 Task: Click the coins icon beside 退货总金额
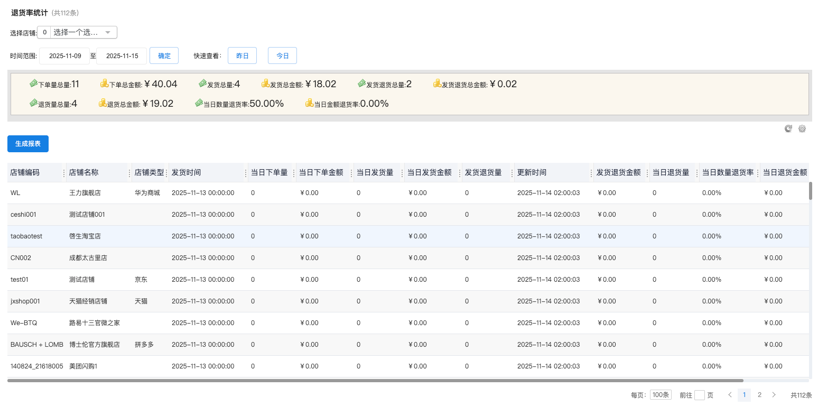click(103, 103)
